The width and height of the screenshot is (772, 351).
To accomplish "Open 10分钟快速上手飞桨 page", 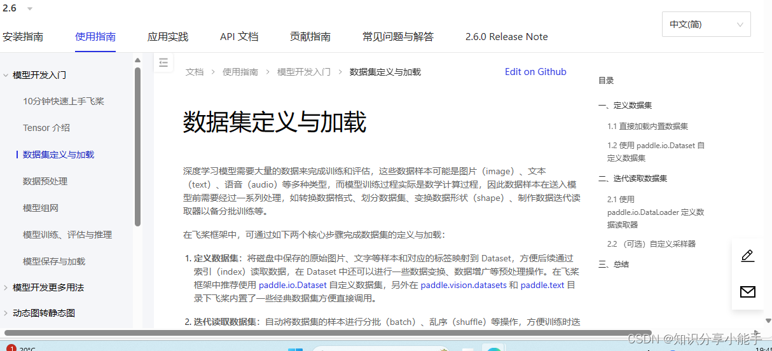I will point(64,101).
